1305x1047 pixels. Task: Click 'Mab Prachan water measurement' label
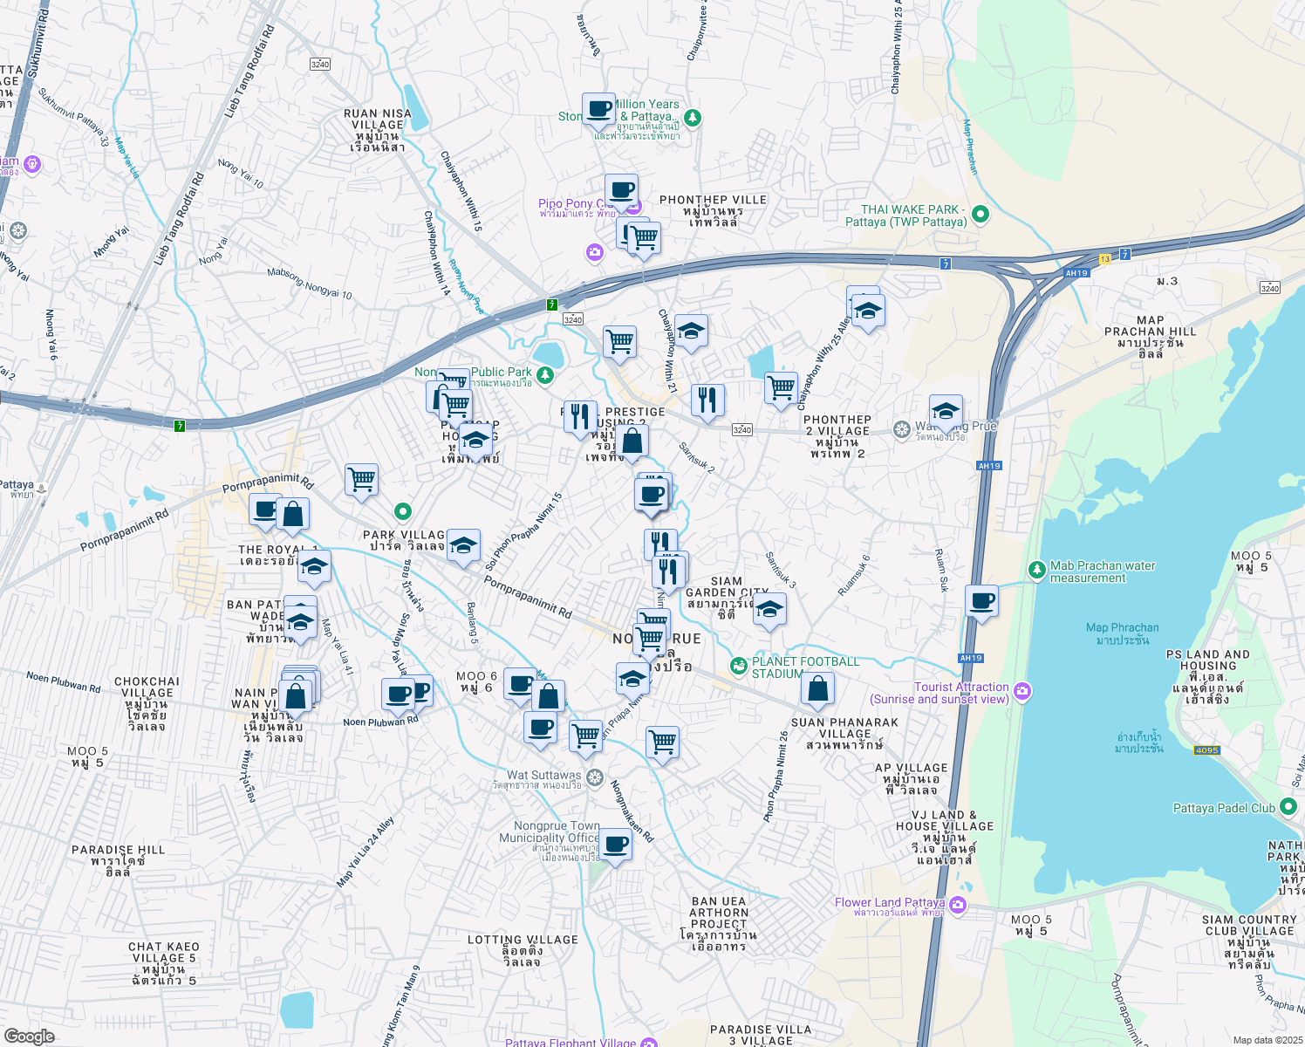(1103, 571)
